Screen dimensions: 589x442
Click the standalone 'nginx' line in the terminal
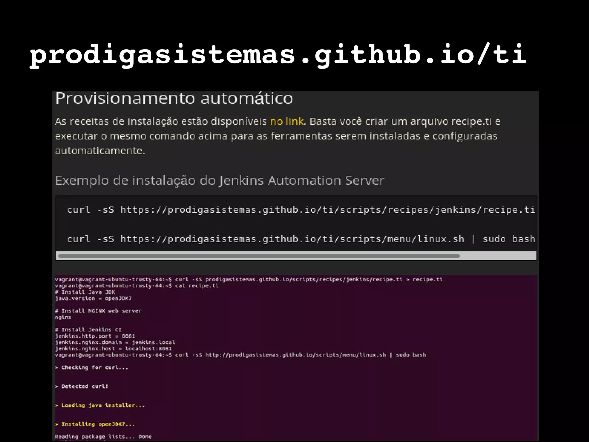63,317
